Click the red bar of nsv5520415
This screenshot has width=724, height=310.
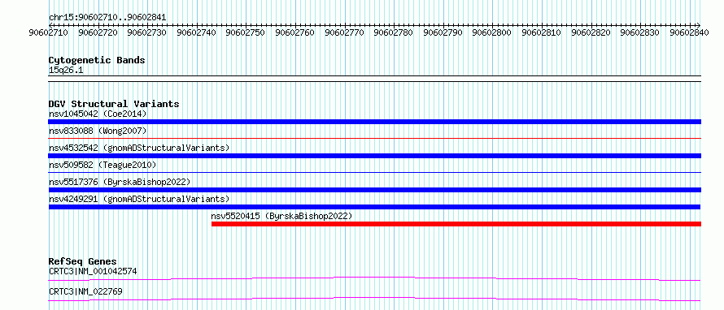[x=456, y=224]
